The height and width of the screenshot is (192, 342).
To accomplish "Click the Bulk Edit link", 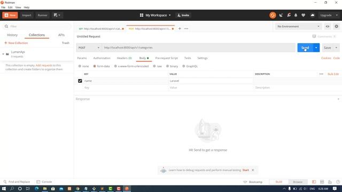I will coord(333,74).
